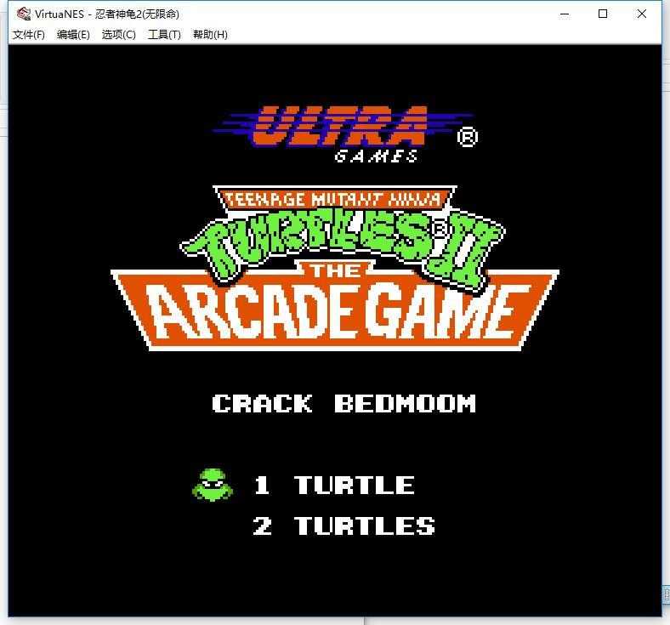This screenshot has width=670, height=625.
Task: Maximize the VirtuaNES window
Action: [603, 14]
